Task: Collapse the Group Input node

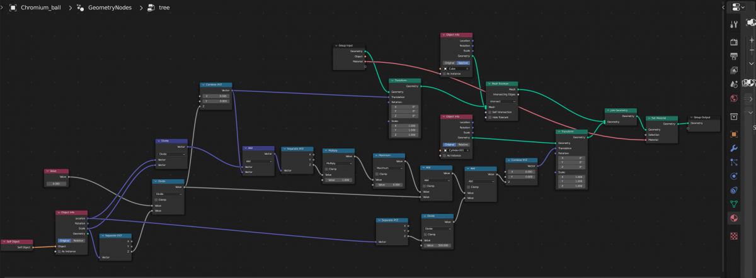Action: click(x=336, y=45)
